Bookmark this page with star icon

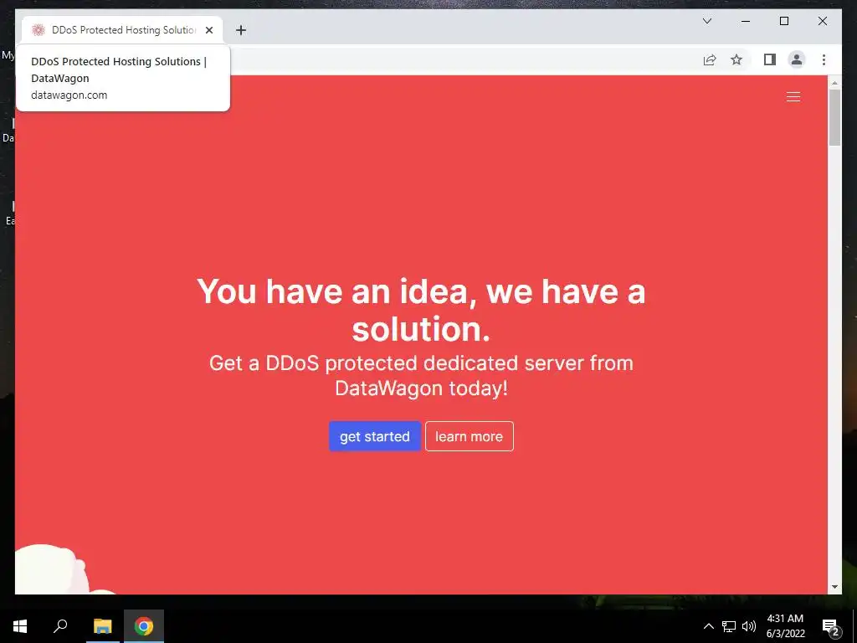click(x=736, y=59)
